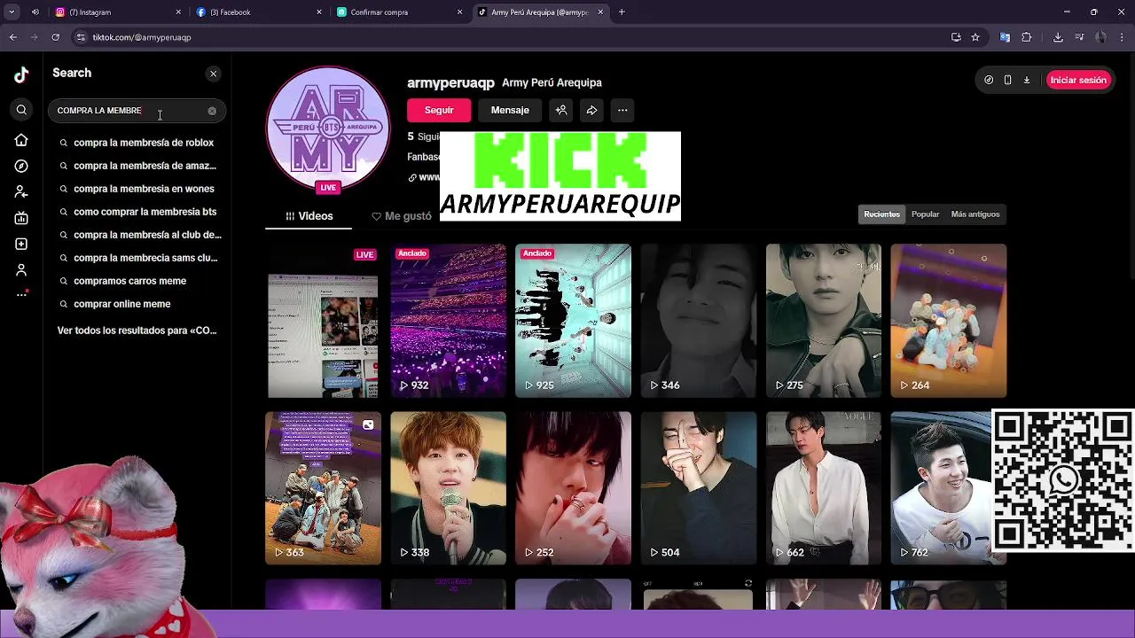Open the Search icon in the TikTok sidebar

pyautogui.click(x=21, y=110)
